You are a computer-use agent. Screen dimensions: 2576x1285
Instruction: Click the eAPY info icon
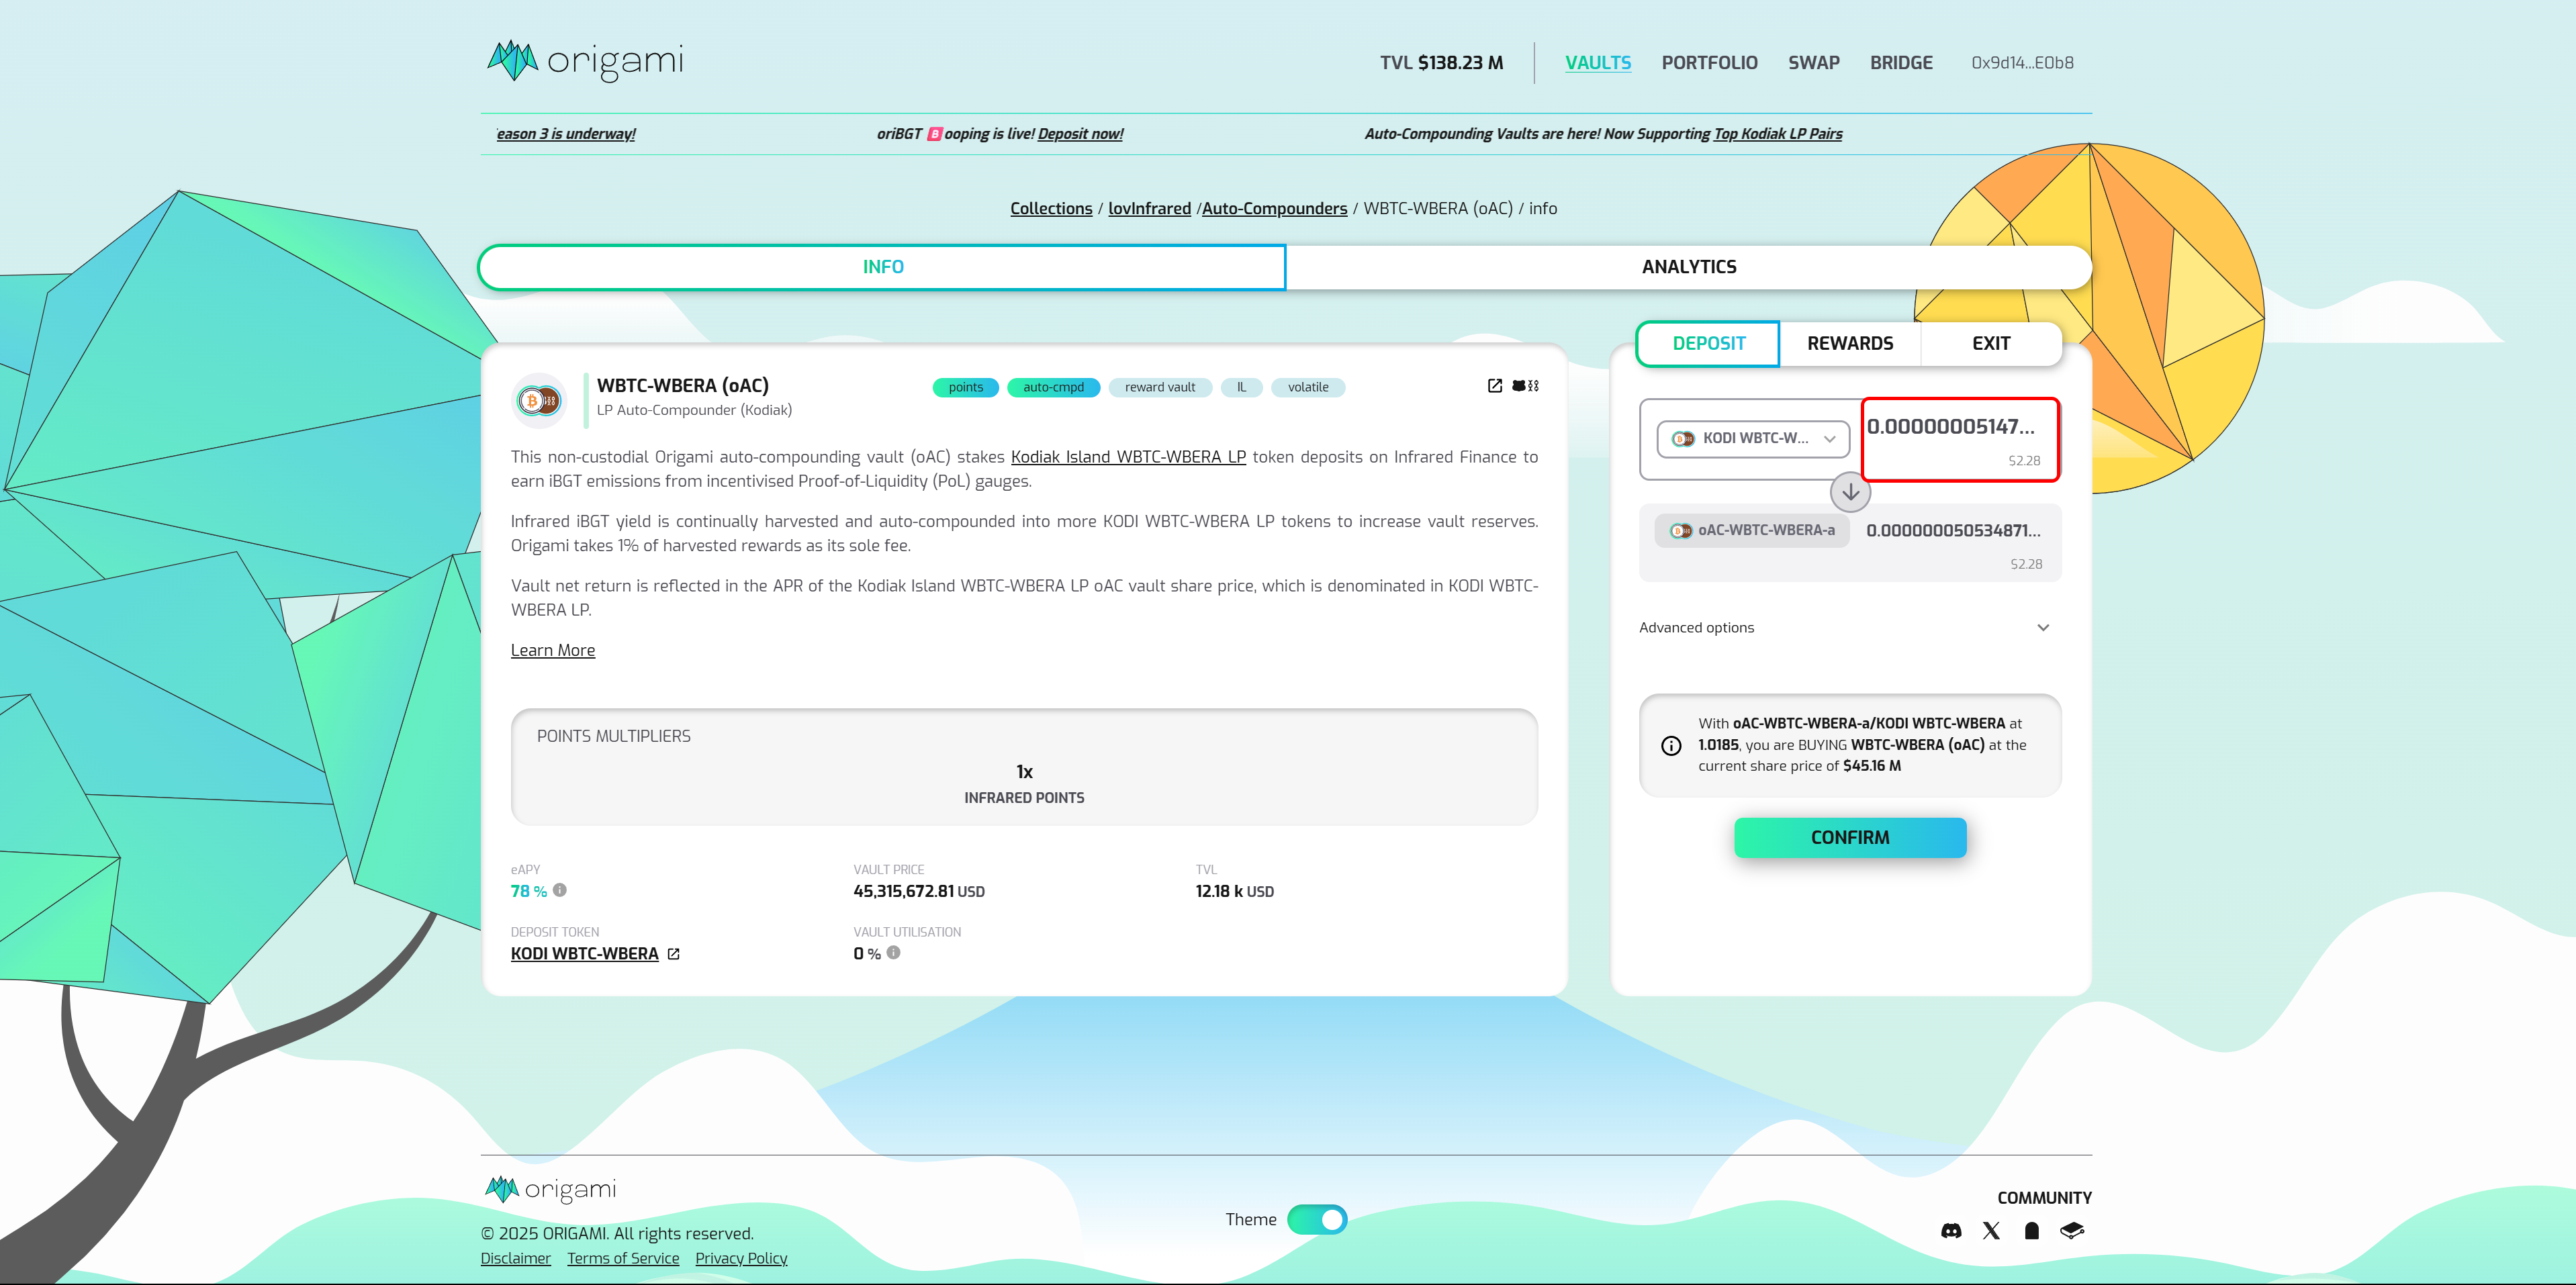point(560,890)
